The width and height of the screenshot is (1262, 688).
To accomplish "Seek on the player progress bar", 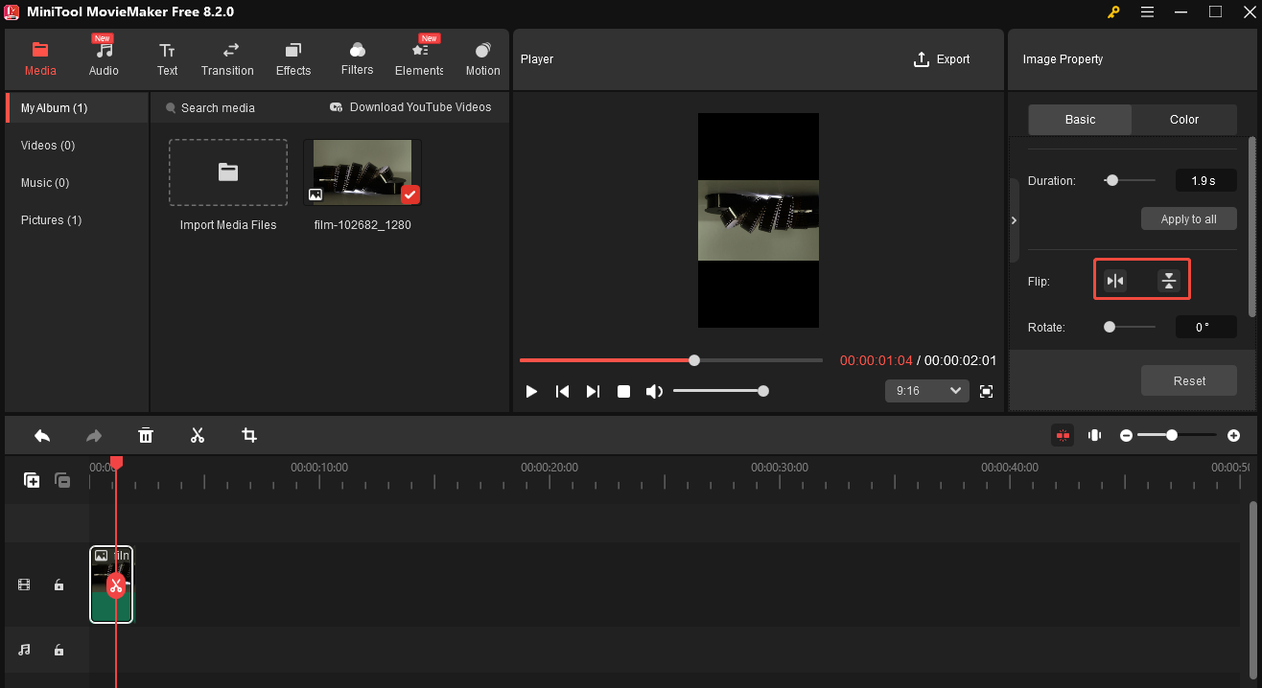I will click(671, 360).
